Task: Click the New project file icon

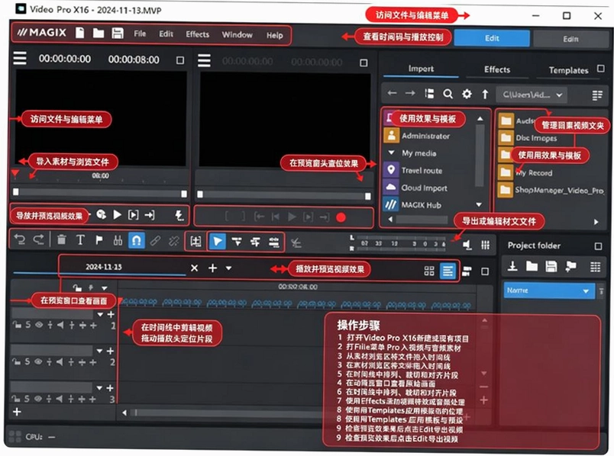Action: click(80, 33)
